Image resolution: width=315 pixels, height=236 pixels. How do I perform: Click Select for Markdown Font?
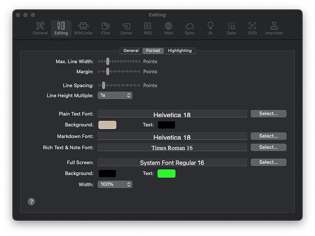(269, 136)
